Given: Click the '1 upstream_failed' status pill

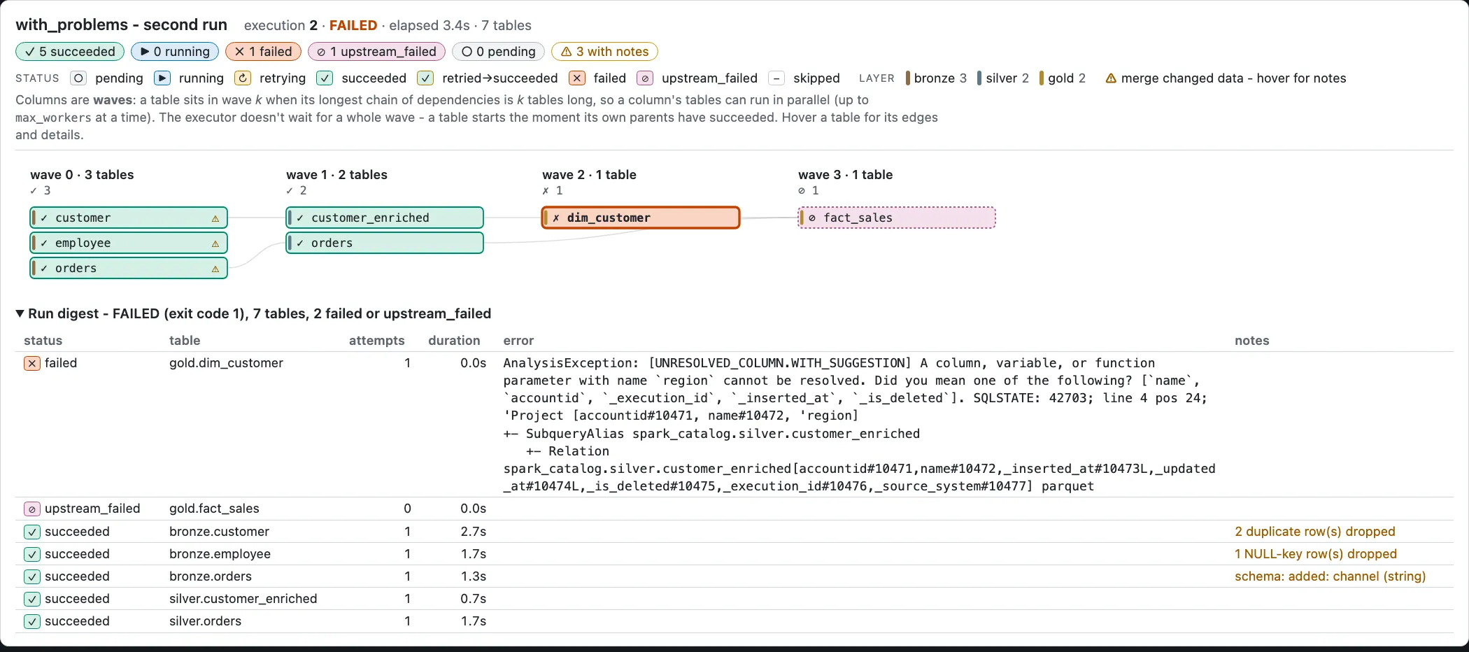Looking at the screenshot, I should coord(376,52).
